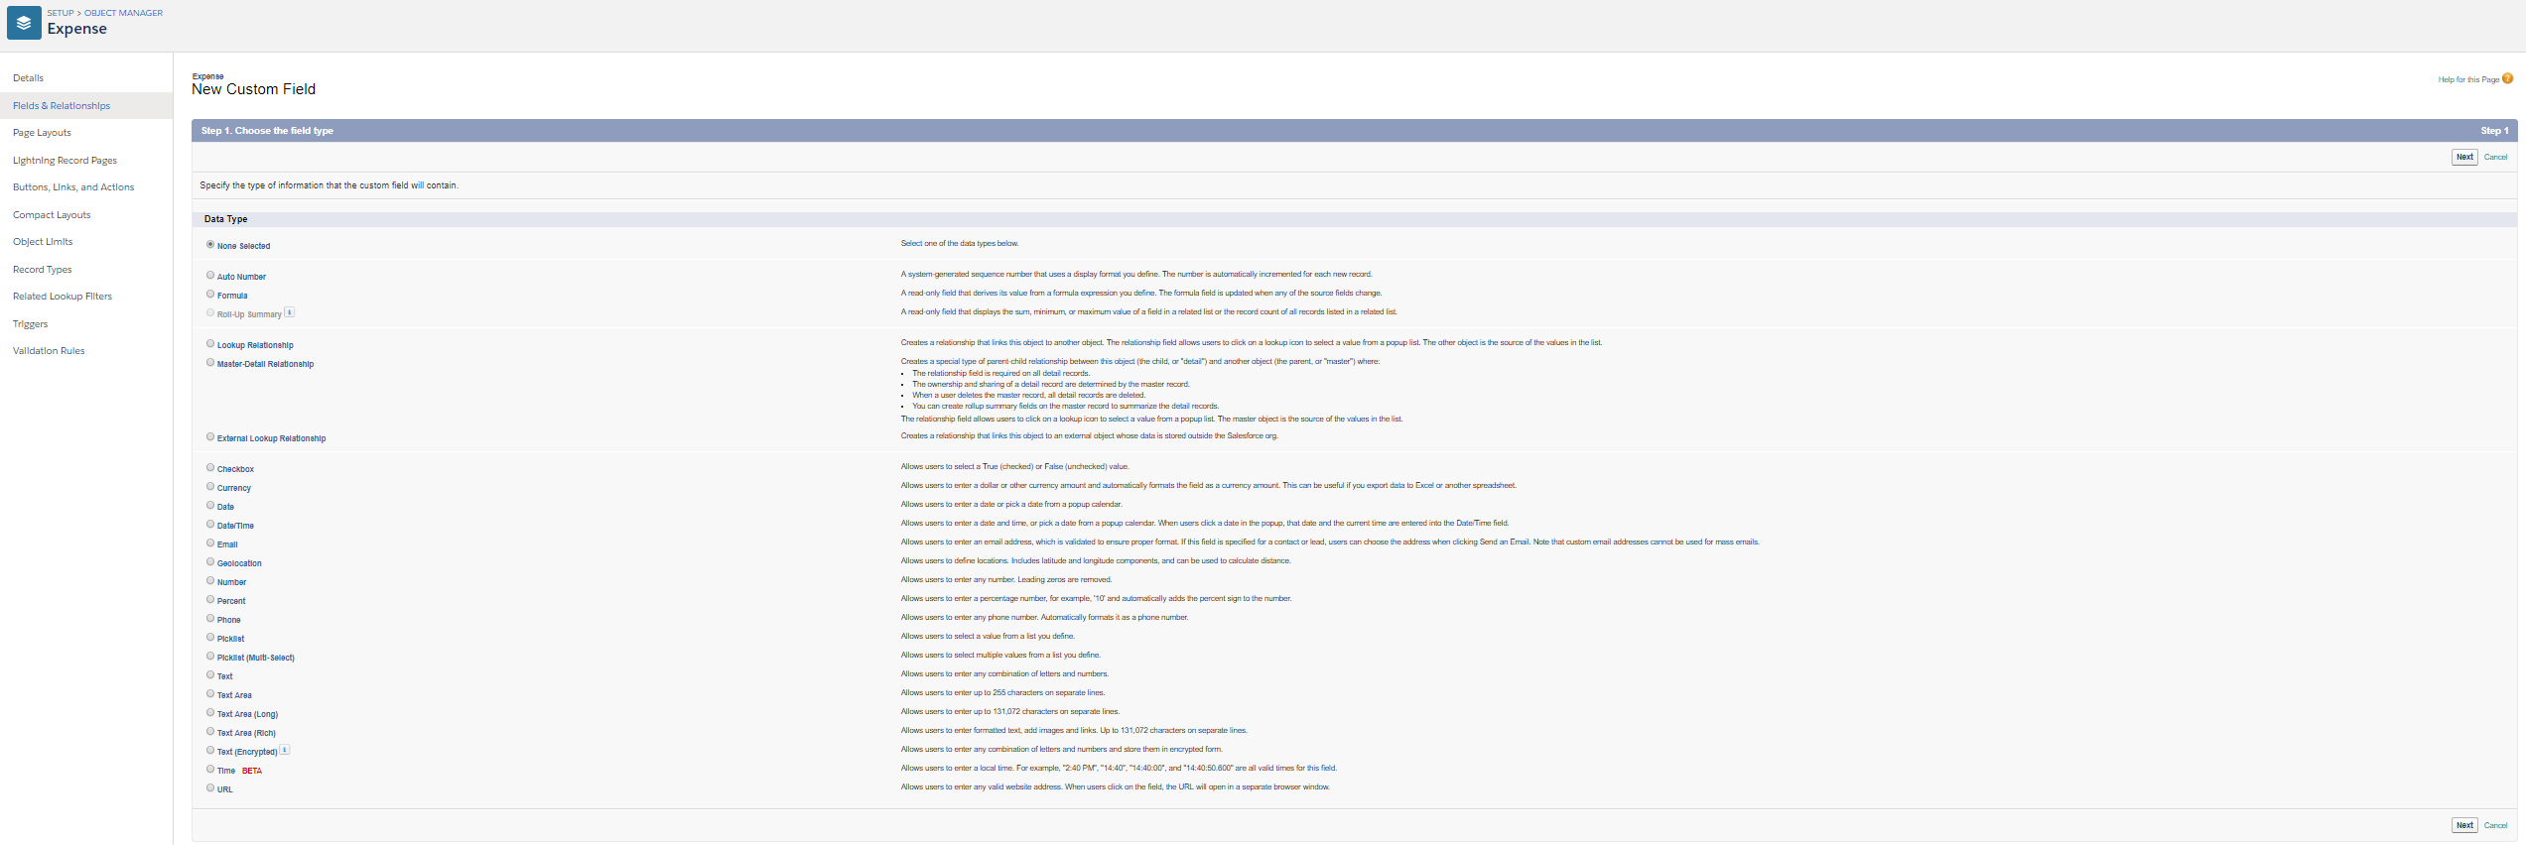Image resolution: width=2526 pixels, height=845 pixels.
Task: Go to Related Lookup Filters
Action: pos(63,297)
